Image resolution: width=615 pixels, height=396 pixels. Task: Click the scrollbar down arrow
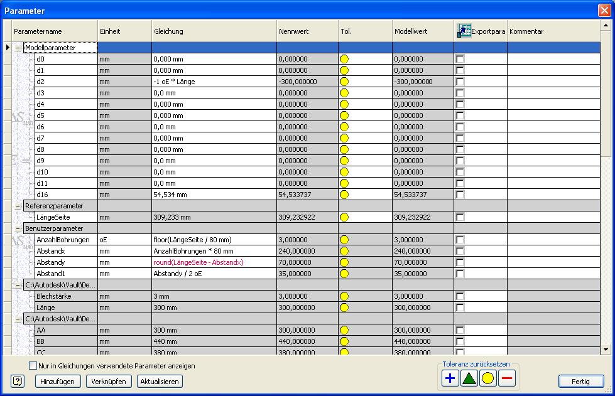click(606, 350)
